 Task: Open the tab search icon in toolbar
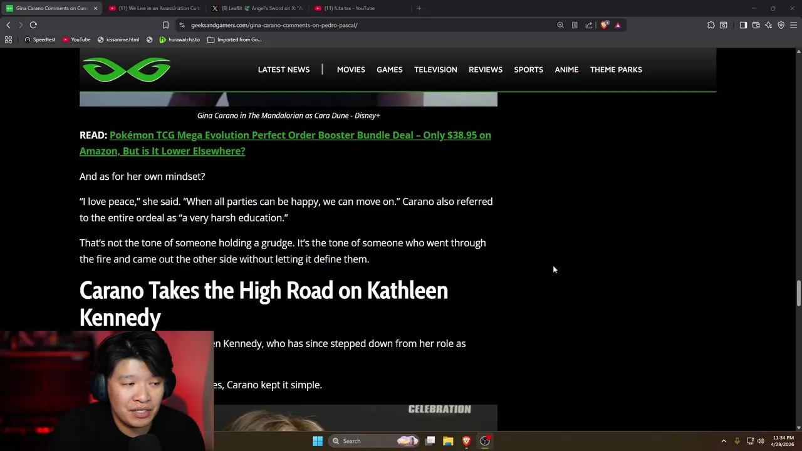pyautogui.click(x=724, y=25)
